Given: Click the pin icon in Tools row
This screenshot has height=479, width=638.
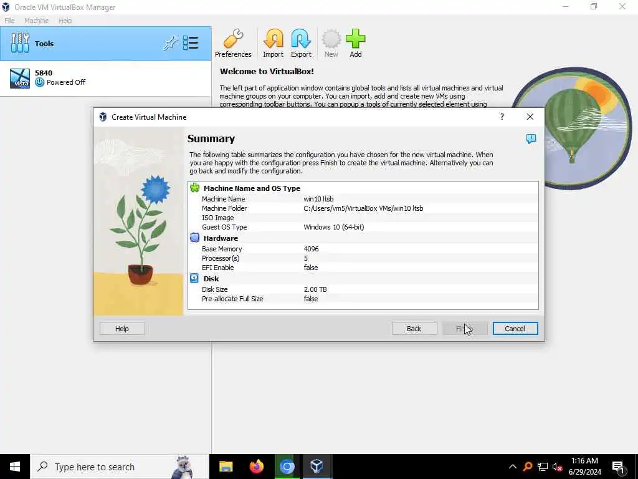Looking at the screenshot, I should 170,43.
